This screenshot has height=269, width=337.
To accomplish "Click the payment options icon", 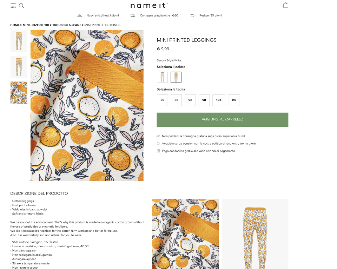I will pyautogui.click(x=158, y=151).
